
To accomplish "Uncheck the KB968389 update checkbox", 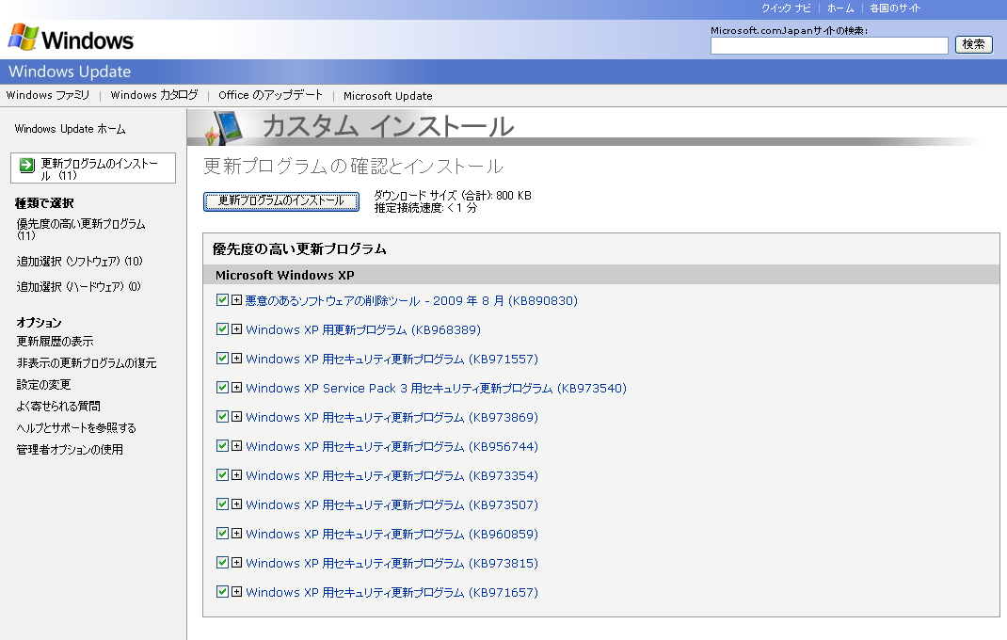I will pyautogui.click(x=222, y=329).
